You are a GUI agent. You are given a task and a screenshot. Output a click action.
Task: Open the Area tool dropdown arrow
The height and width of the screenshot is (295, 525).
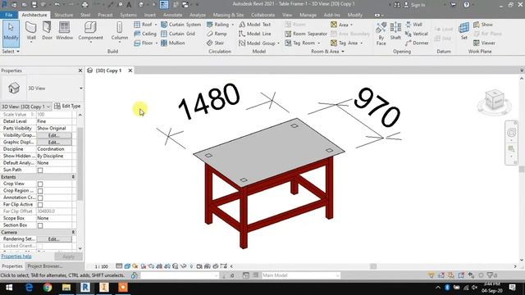coord(352,25)
